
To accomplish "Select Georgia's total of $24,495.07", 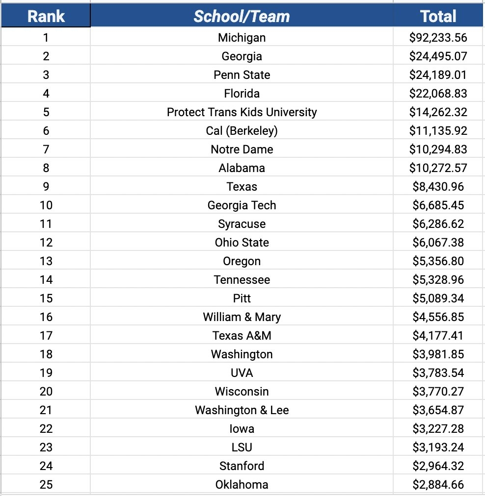I will [438, 56].
